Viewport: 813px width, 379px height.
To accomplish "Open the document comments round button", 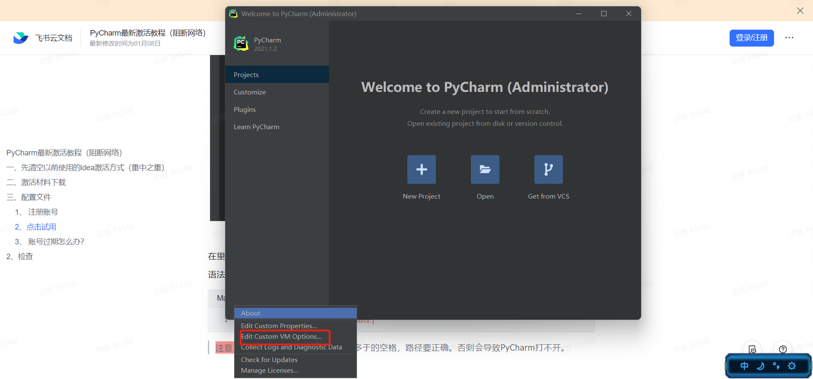I will (x=752, y=349).
